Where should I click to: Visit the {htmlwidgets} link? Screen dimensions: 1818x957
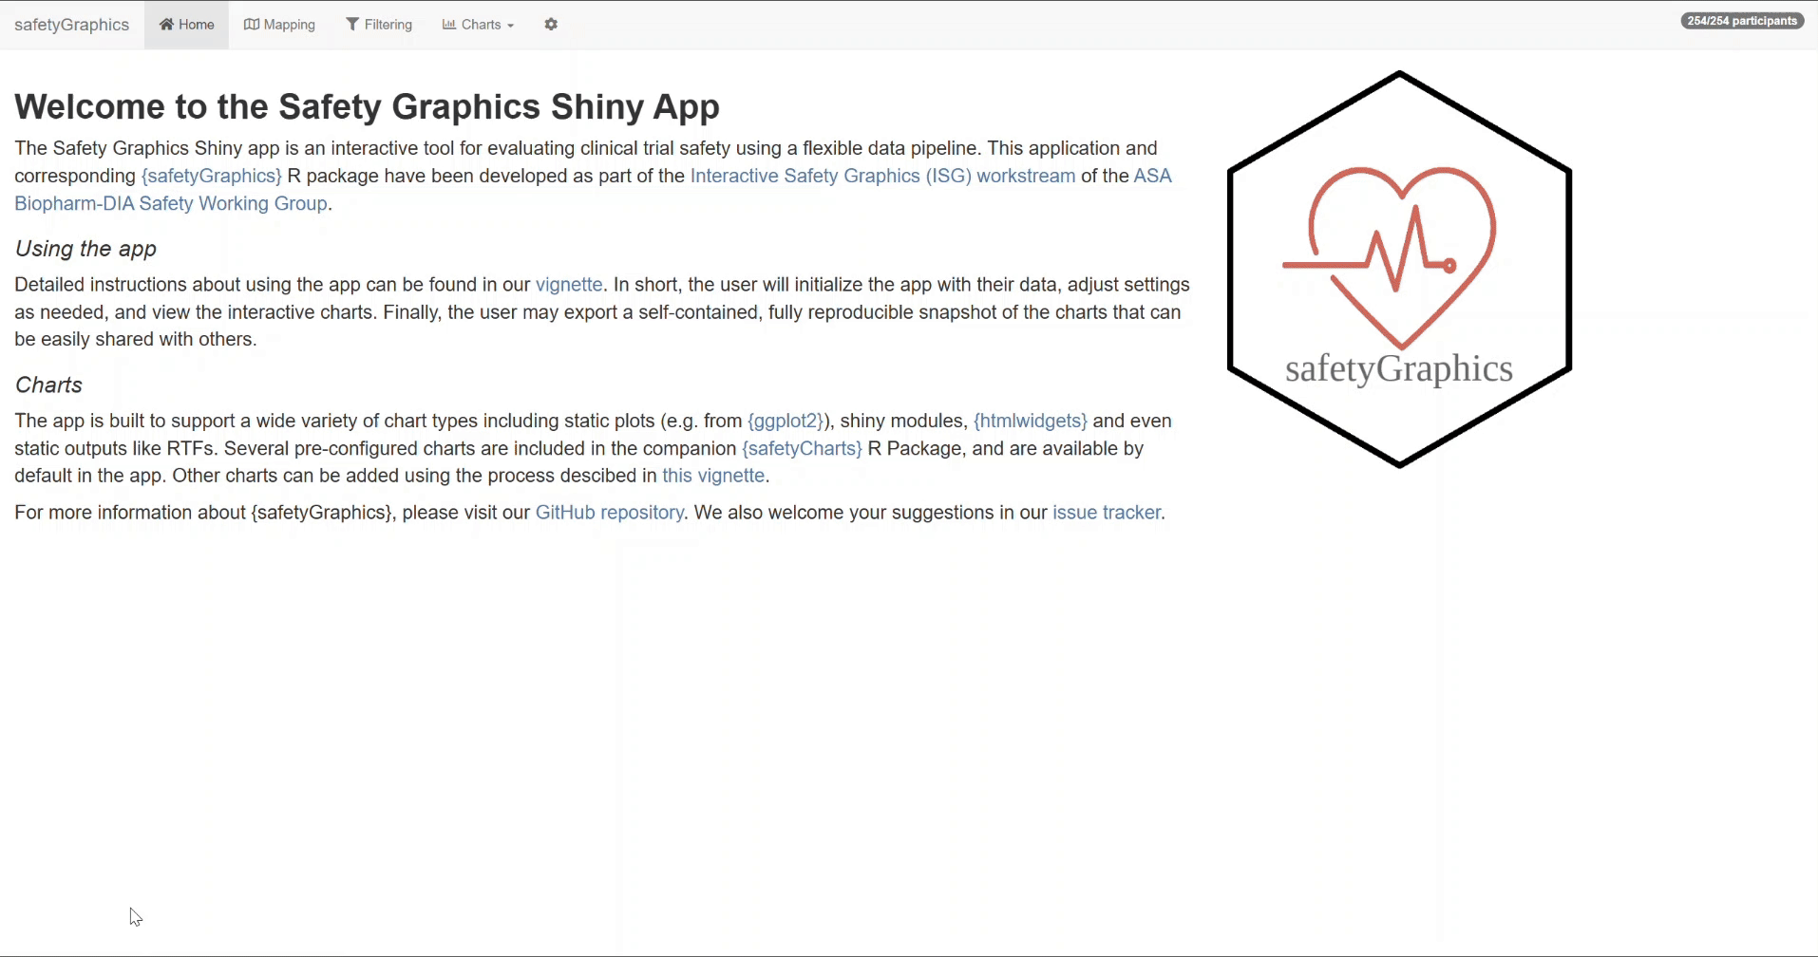coord(1031,421)
